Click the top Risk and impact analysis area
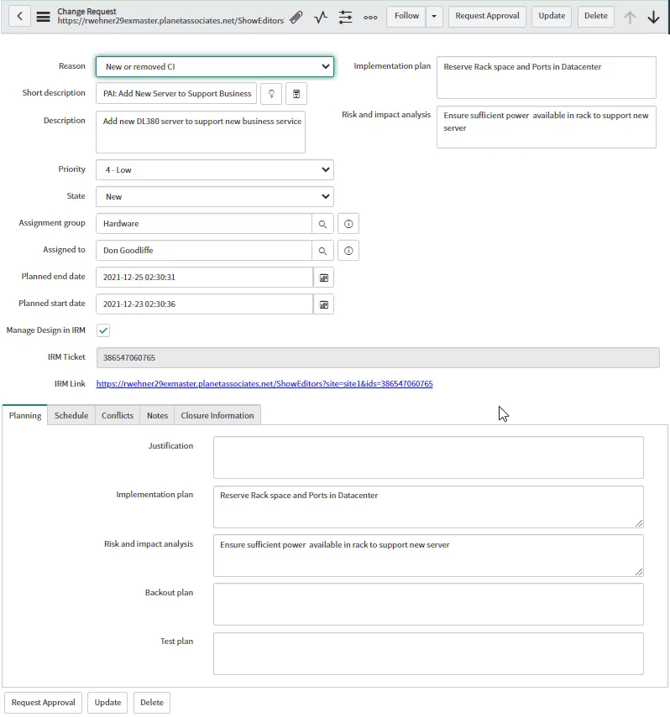Screen dimensions: 670x717 tap(547, 127)
